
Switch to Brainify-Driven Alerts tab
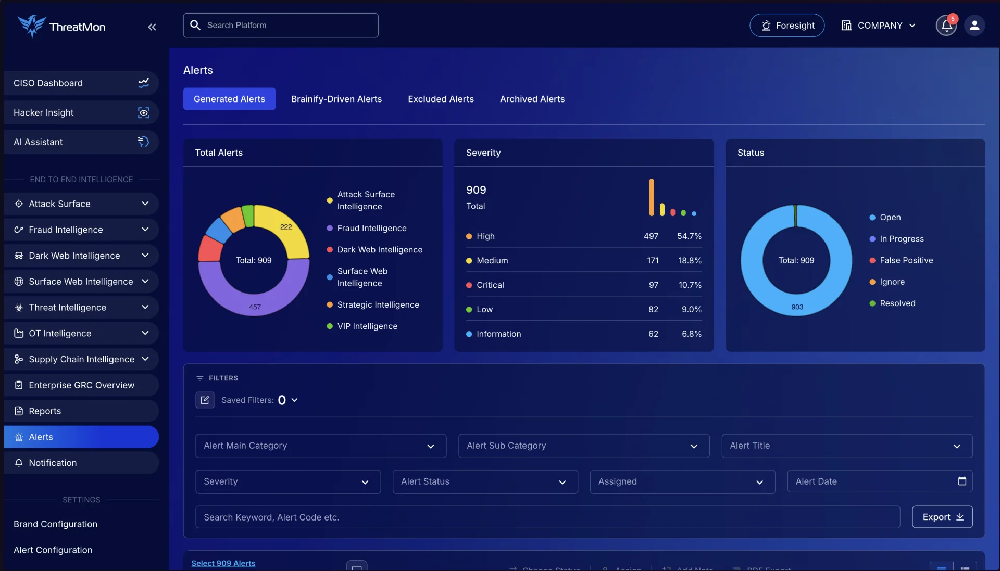[336, 99]
